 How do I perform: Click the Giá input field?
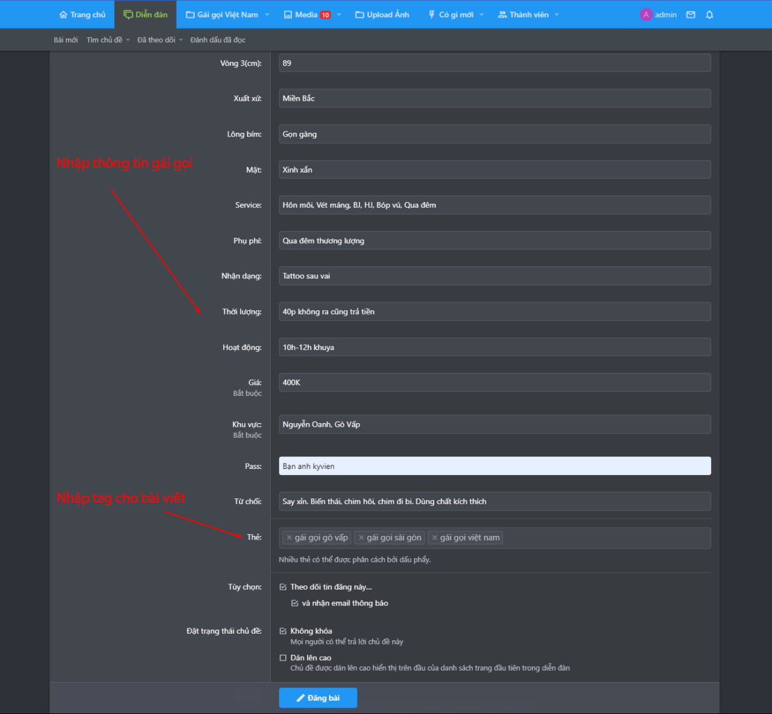(x=495, y=383)
